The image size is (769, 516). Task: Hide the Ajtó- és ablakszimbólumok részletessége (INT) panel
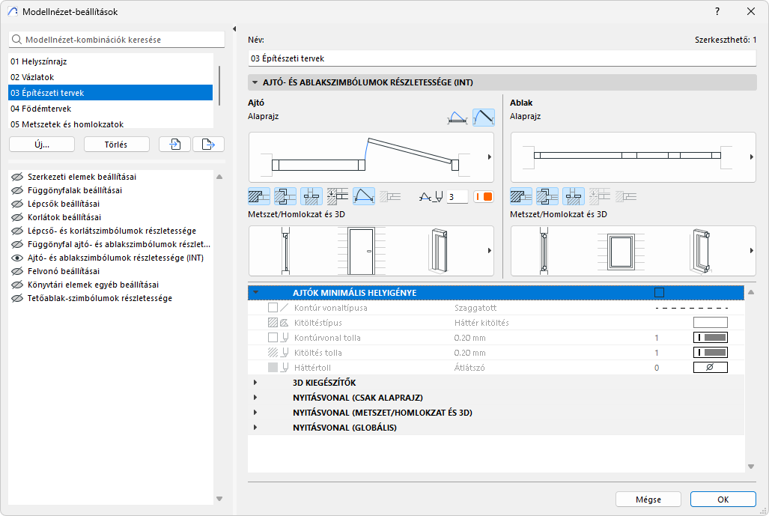coord(17,258)
